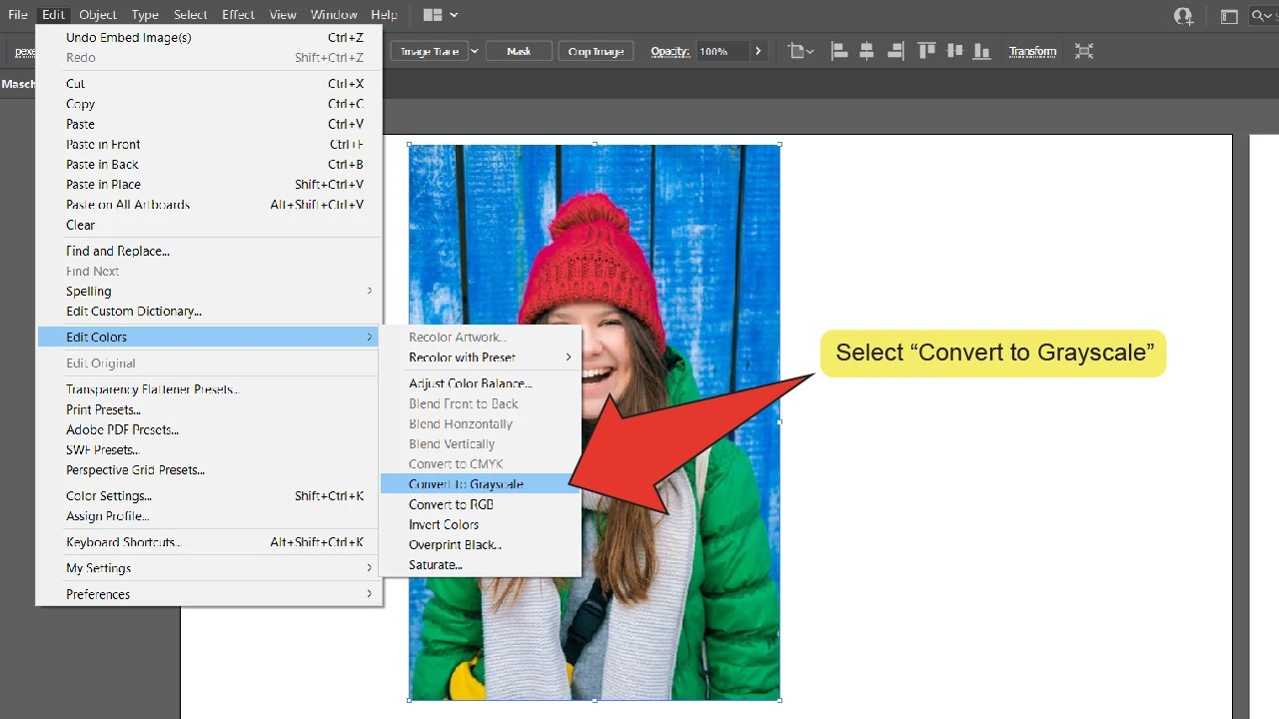This screenshot has height=719, width=1279.
Task: Select the Horizontal Align Left icon
Action: point(840,50)
